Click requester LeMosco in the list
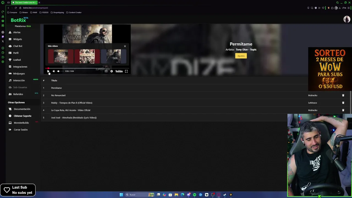The image size is (352, 198). [x=312, y=103]
